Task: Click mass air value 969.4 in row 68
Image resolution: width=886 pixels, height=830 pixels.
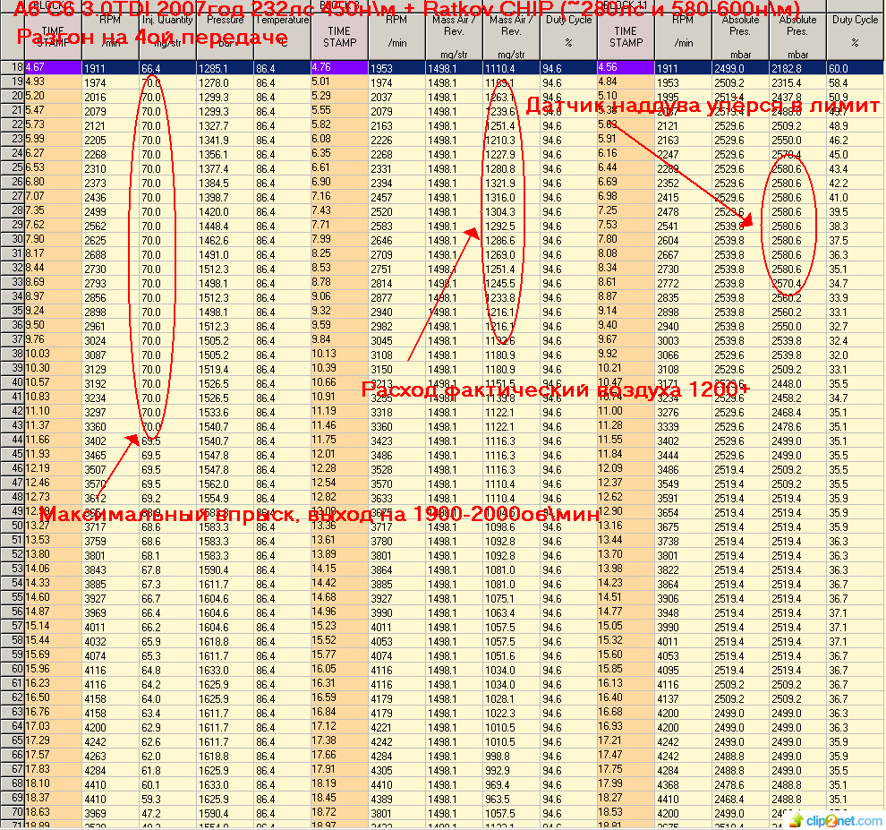Action: [x=511, y=784]
